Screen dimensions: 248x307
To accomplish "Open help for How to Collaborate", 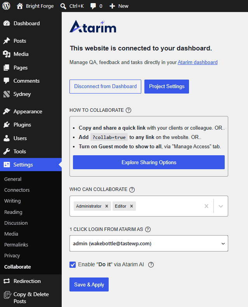I will 128,110.
